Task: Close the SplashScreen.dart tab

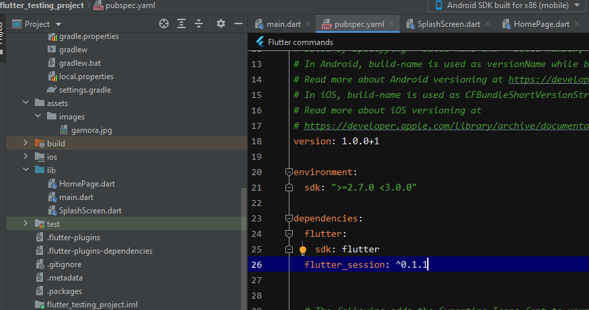Action: 488,23
